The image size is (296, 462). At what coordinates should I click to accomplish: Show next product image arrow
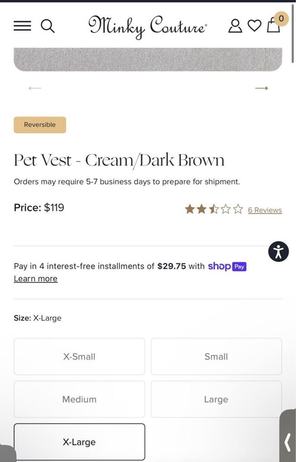[262, 88]
